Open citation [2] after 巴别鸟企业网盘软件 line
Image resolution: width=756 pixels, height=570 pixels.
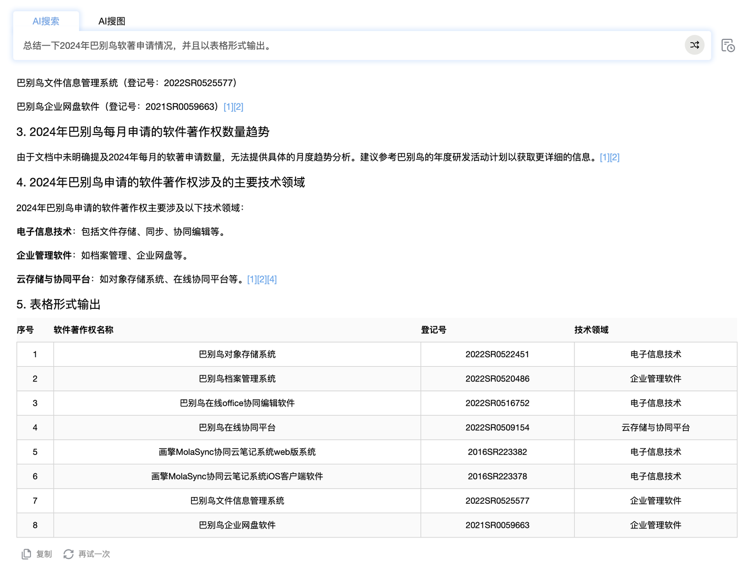(x=238, y=107)
